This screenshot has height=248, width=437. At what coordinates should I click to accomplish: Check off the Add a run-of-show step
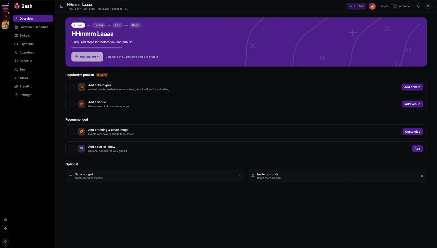(72, 149)
